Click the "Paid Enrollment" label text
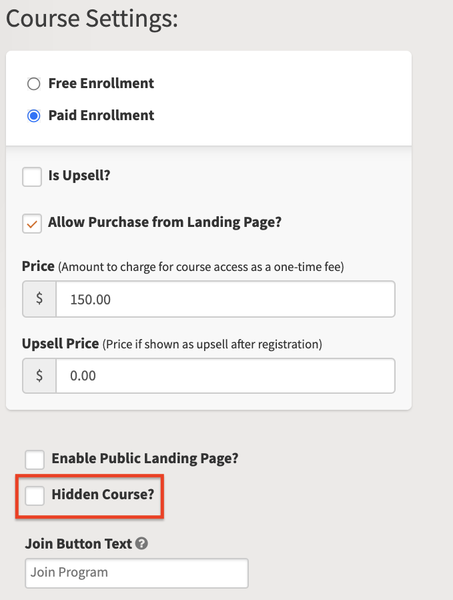Viewport: 453px width, 600px height. click(101, 115)
